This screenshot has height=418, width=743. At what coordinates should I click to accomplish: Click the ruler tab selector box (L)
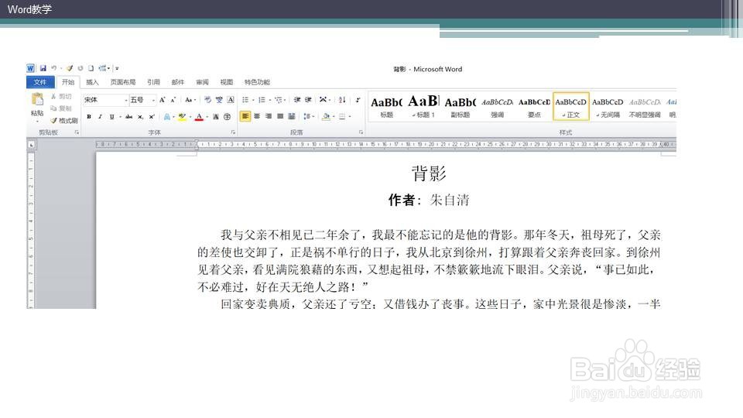pos(31,145)
